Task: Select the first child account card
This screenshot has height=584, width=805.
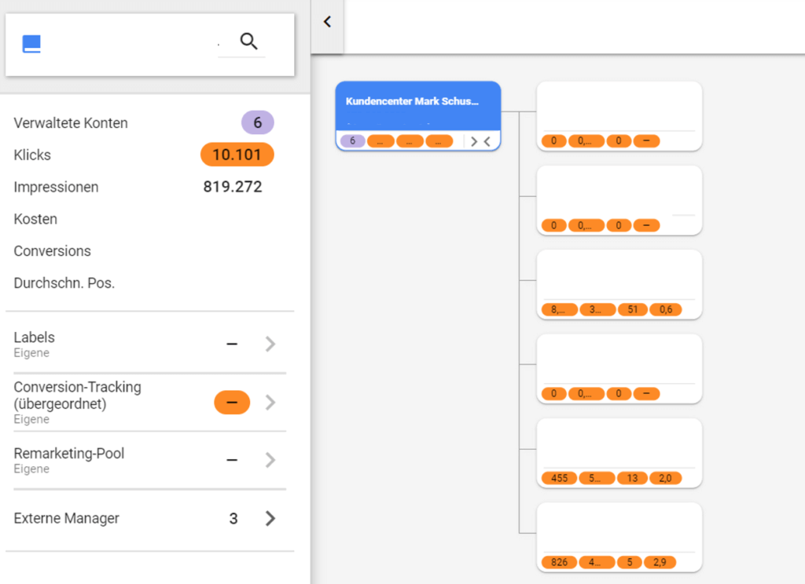Action: click(619, 107)
